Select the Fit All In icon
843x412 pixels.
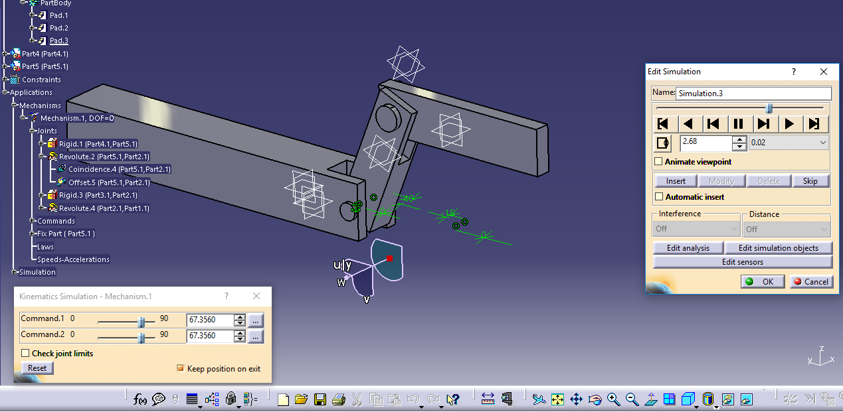coord(557,399)
